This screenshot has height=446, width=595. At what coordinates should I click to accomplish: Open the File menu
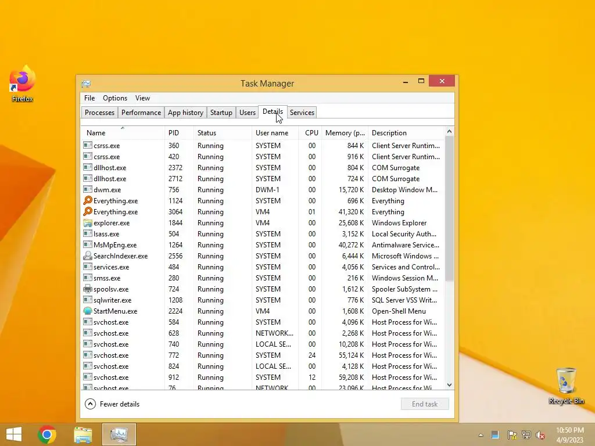coord(89,98)
